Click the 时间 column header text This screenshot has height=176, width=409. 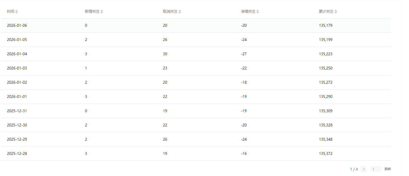tap(11, 12)
